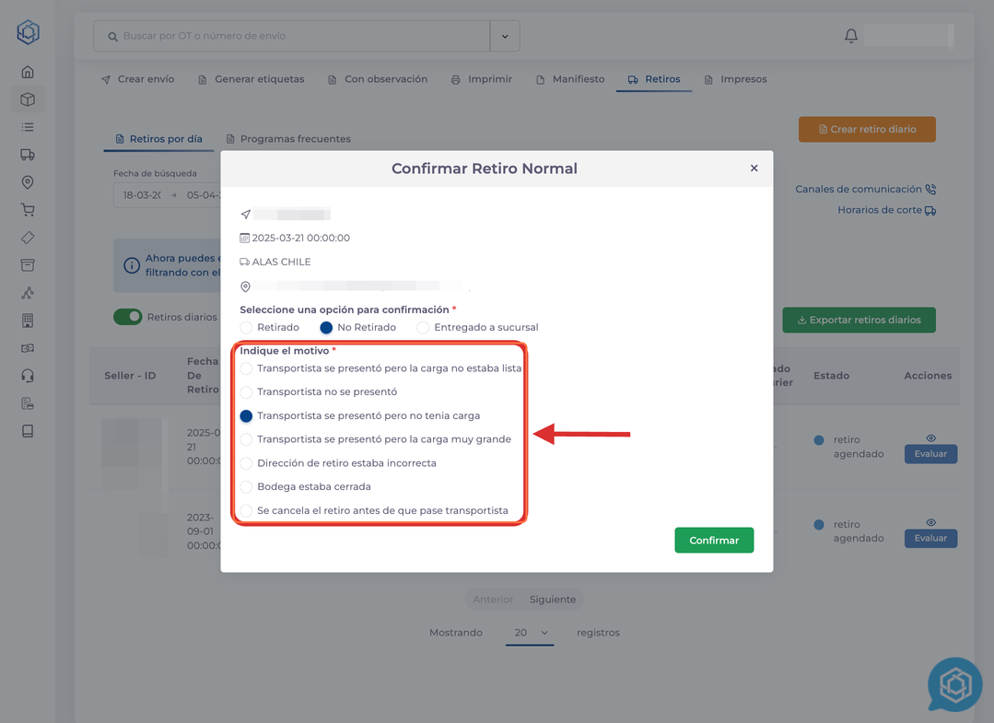Open the headset support sidebar icon
The height and width of the screenshot is (723, 994).
pos(28,376)
